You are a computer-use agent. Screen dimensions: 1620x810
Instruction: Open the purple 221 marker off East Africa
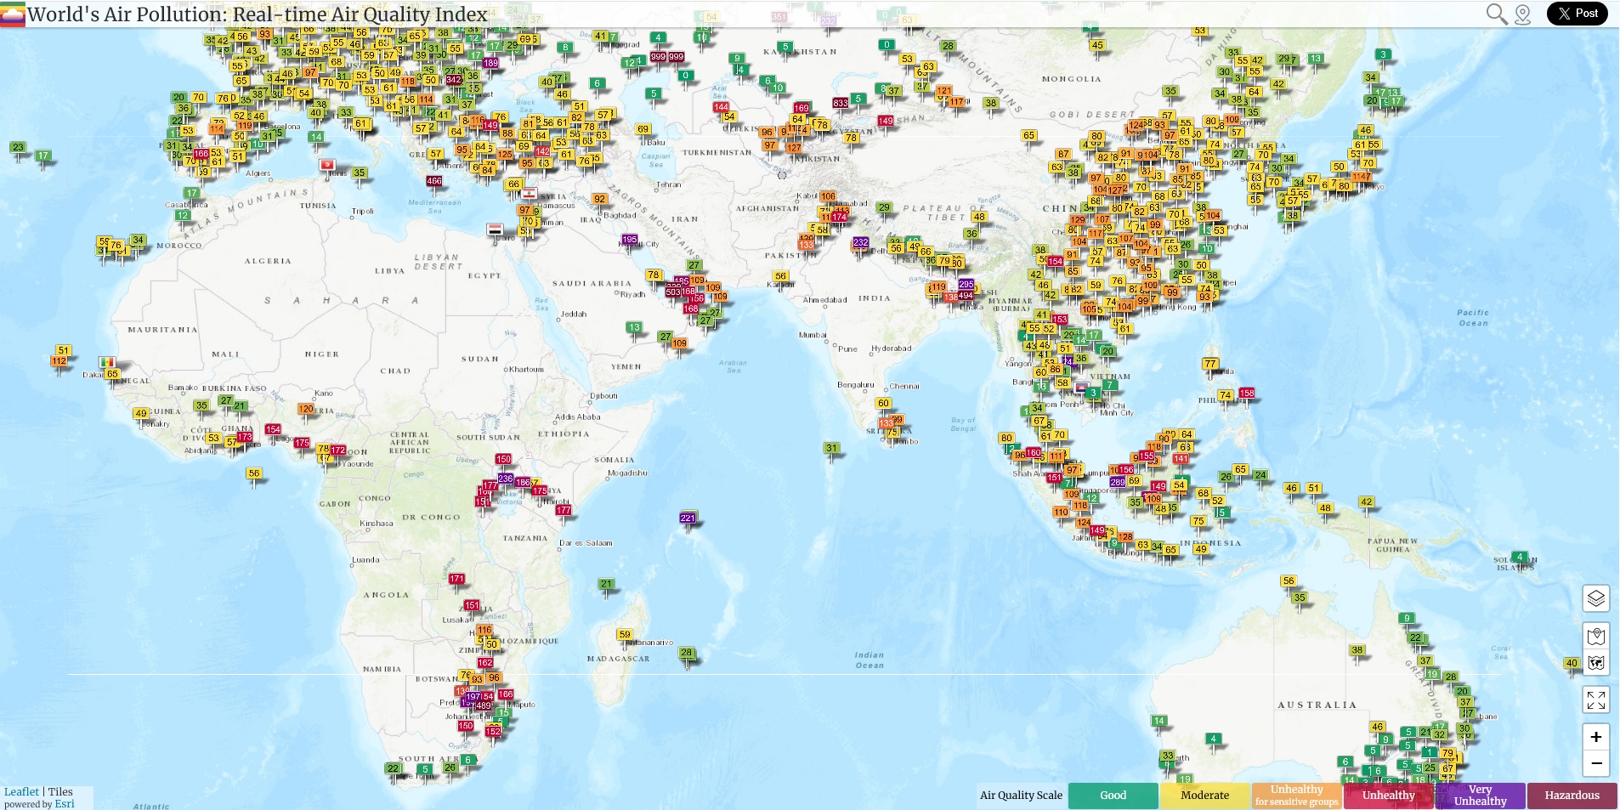coord(688,518)
